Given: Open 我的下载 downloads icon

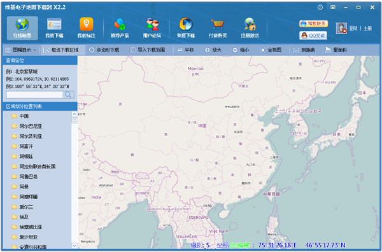Looking at the screenshot, I should (54, 25).
